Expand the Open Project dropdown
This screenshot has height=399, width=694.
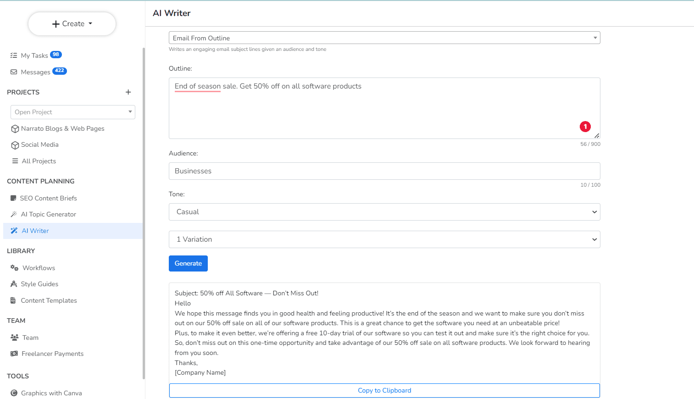point(73,112)
